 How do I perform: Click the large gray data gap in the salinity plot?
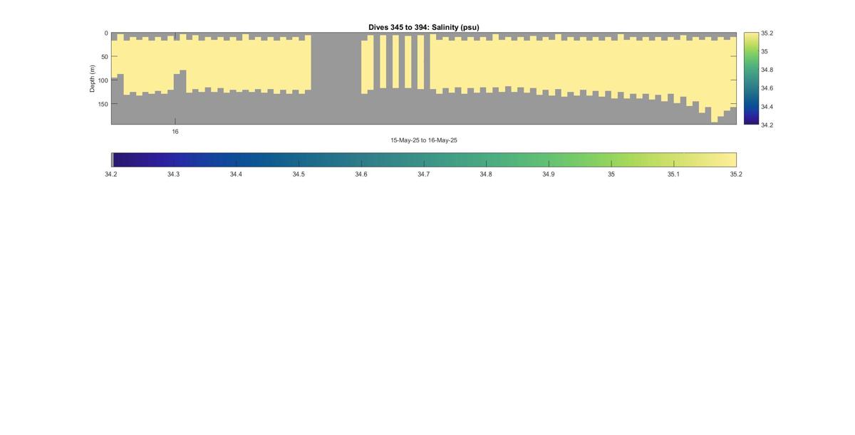coord(336,78)
